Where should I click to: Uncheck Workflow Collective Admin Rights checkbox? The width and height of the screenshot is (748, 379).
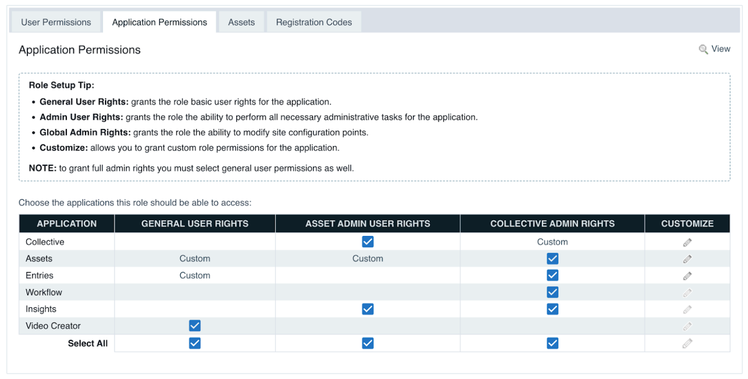[552, 292]
